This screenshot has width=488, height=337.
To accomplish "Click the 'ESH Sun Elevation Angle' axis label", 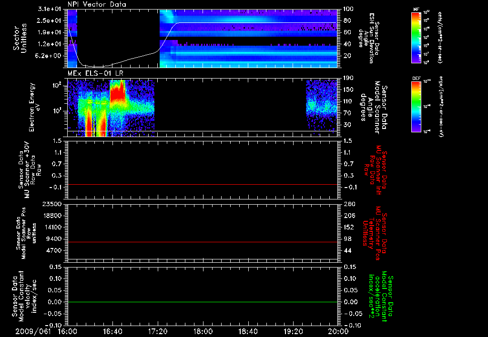I will point(369,38).
